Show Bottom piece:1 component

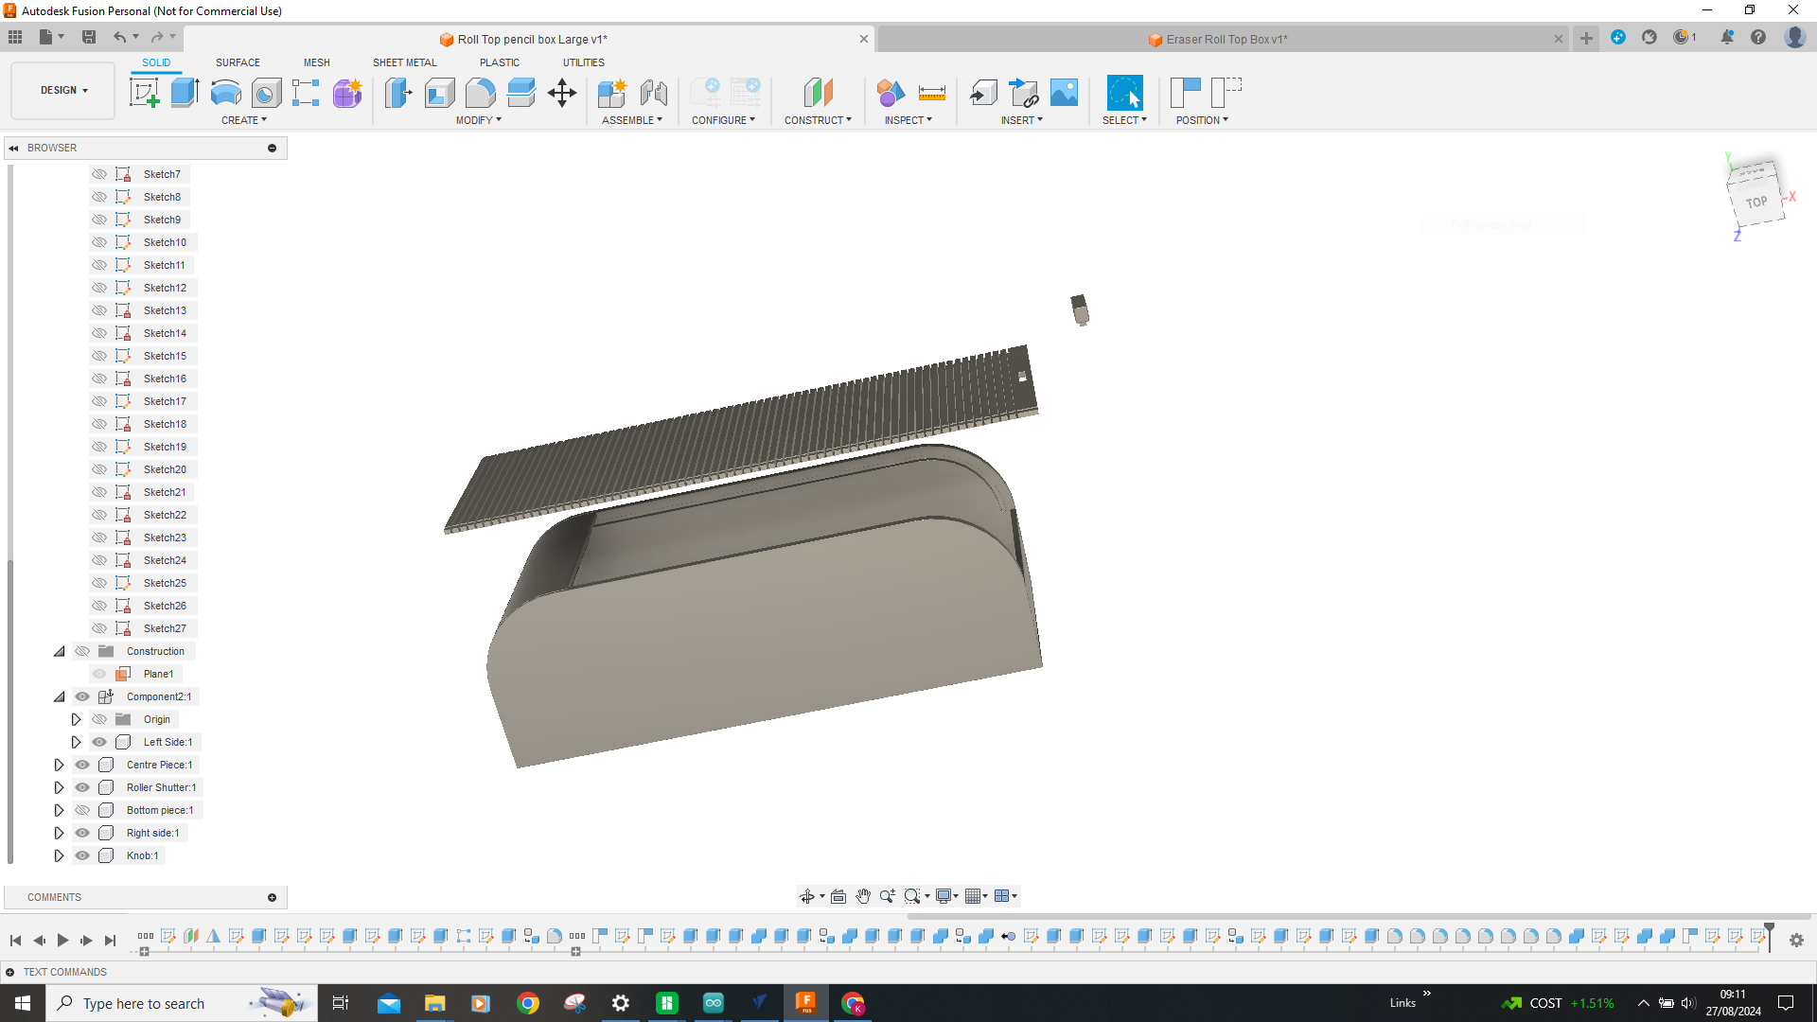point(82,810)
